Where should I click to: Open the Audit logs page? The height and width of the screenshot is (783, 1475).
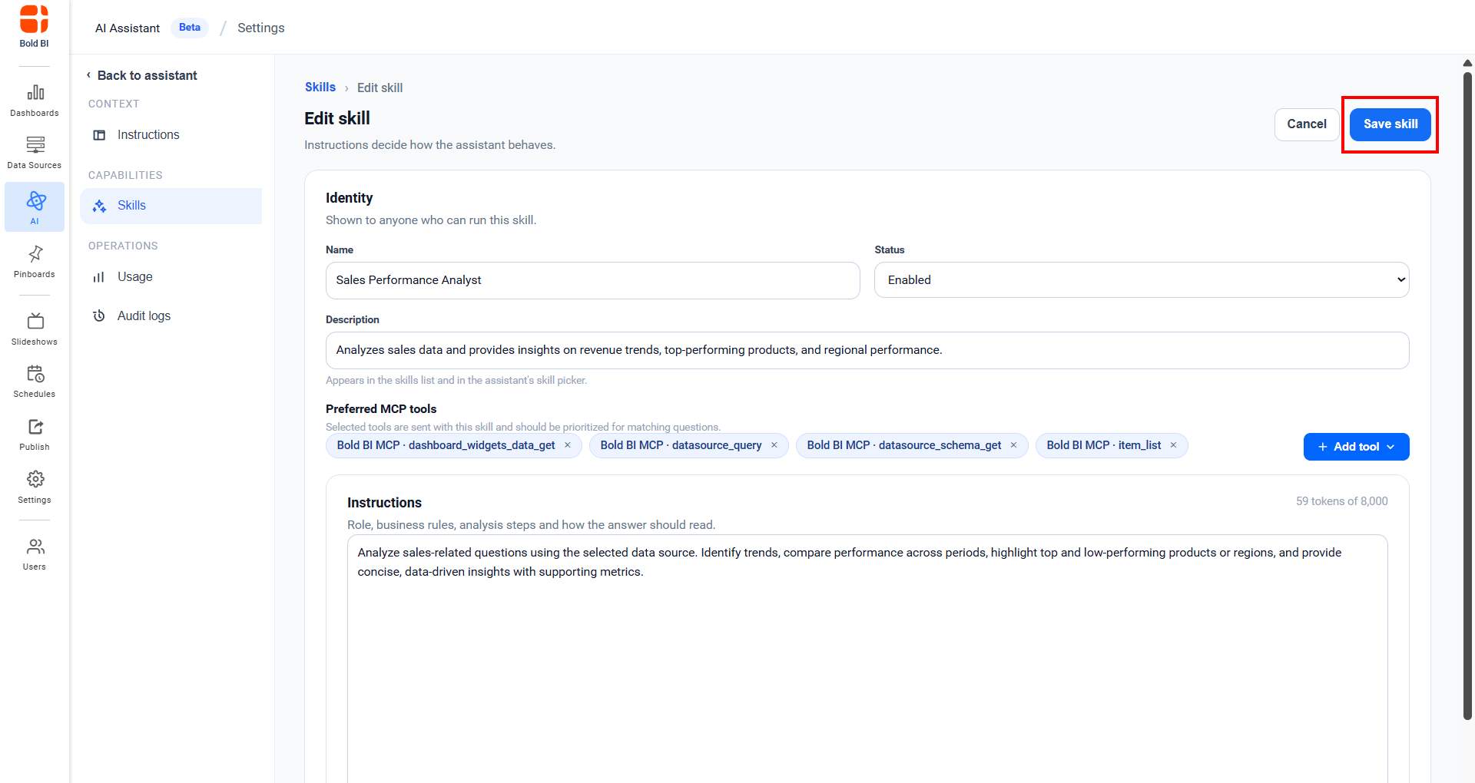coord(171,316)
